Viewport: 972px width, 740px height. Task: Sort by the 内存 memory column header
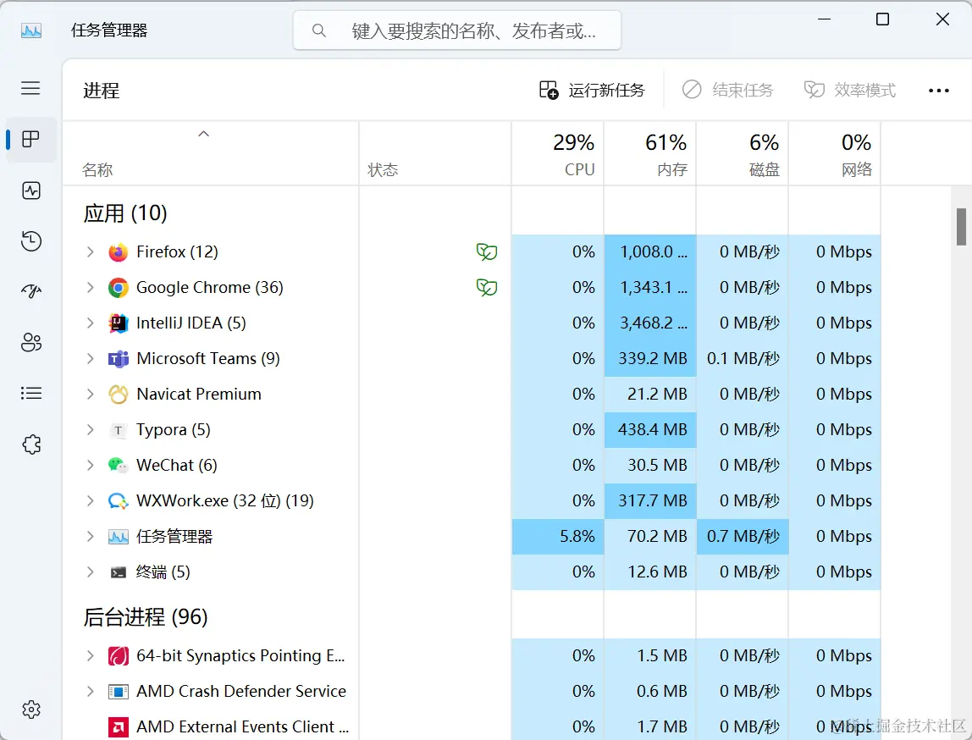[x=650, y=154]
